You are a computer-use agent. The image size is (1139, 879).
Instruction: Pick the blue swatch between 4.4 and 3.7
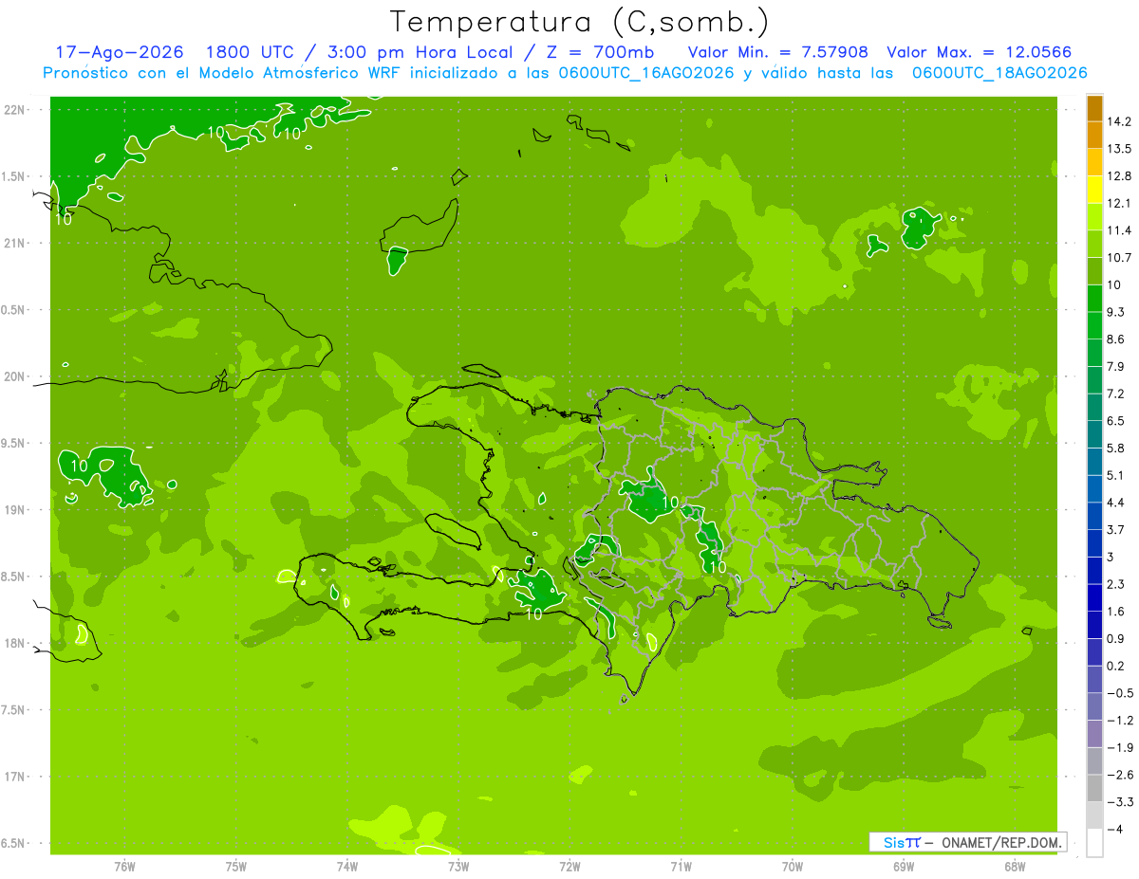click(x=1094, y=516)
